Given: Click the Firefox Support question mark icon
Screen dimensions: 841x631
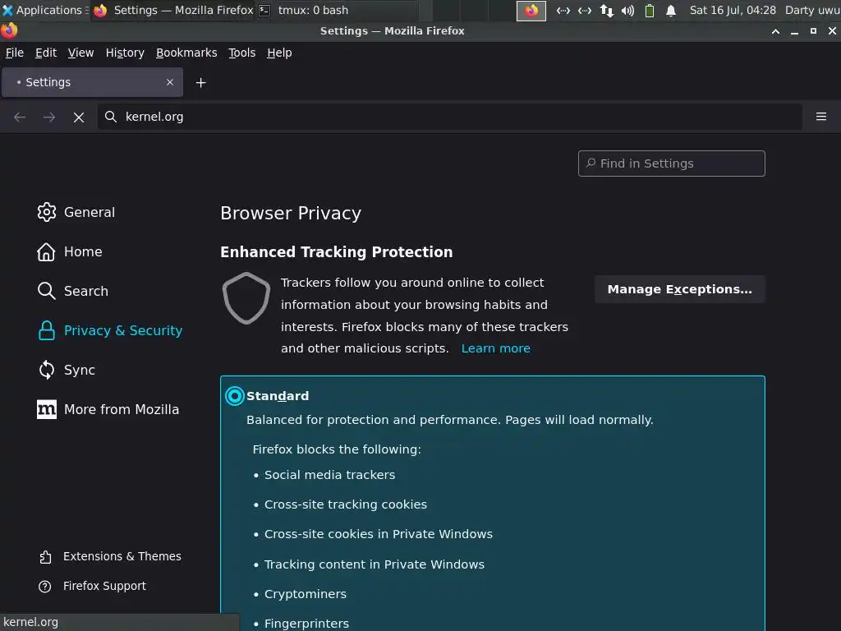Looking at the screenshot, I should pos(45,587).
